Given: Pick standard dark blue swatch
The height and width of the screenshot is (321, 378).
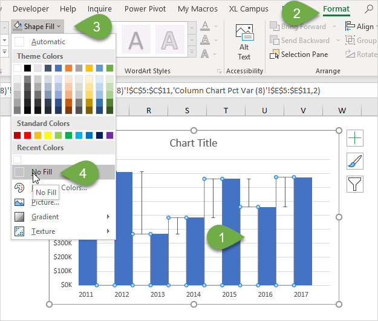Looking at the screenshot, I should (x=99, y=136).
